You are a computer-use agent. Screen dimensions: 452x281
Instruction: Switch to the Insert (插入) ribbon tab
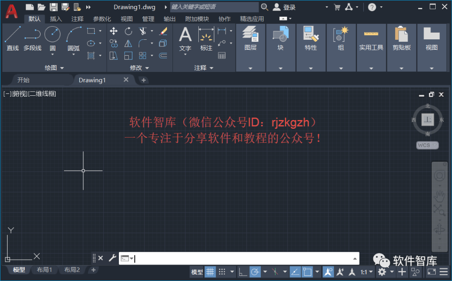tap(56, 19)
